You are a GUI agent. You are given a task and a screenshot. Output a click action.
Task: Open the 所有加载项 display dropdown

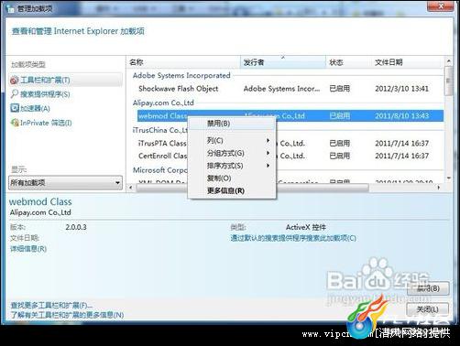coord(65,183)
